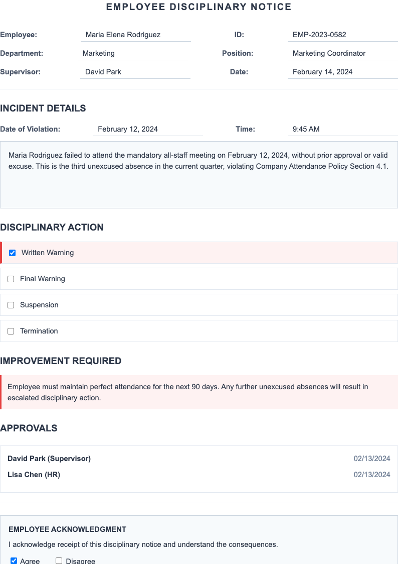Click the Department field containing Marketing
The image size is (398, 564).
click(x=133, y=53)
